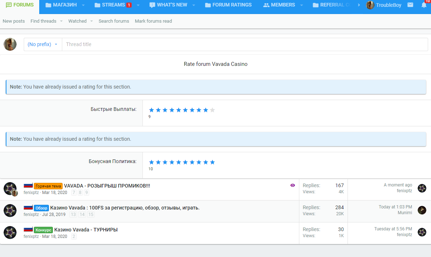Open thread VAVADA - РОЗЫГРЫШ ПРОМИКОВ!!!
This screenshot has width=431, height=257.
point(107,186)
